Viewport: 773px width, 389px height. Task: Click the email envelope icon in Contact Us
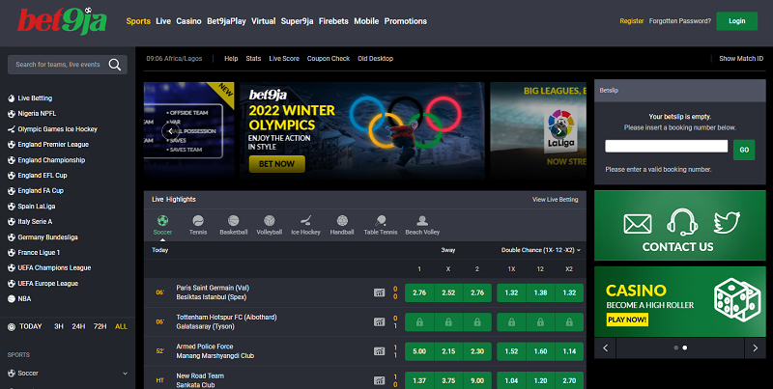coord(638,224)
